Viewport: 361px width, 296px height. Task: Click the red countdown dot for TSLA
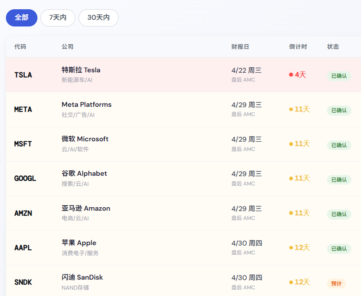point(291,75)
